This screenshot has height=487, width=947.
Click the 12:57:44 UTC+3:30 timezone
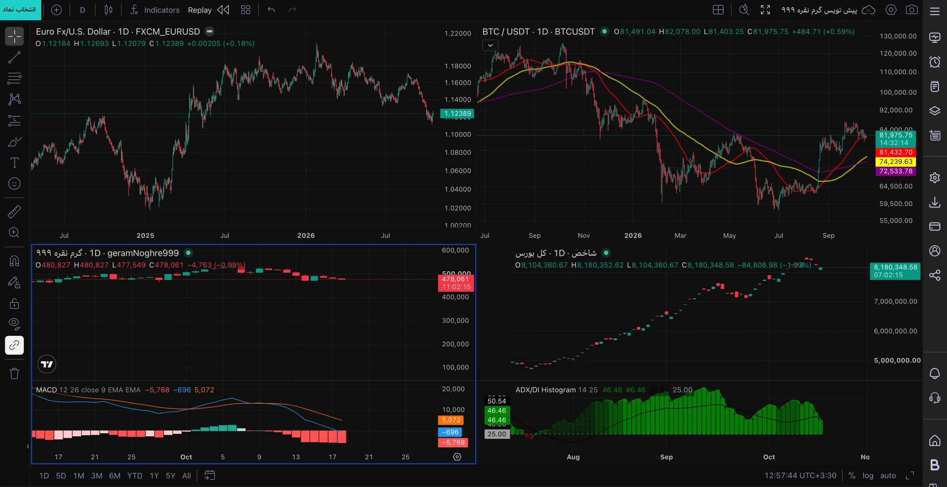[801, 476]
